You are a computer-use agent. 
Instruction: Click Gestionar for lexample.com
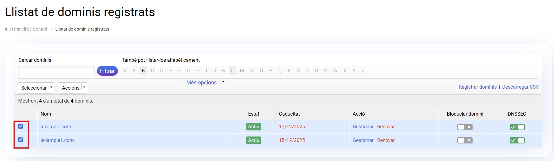click(363, 127)
